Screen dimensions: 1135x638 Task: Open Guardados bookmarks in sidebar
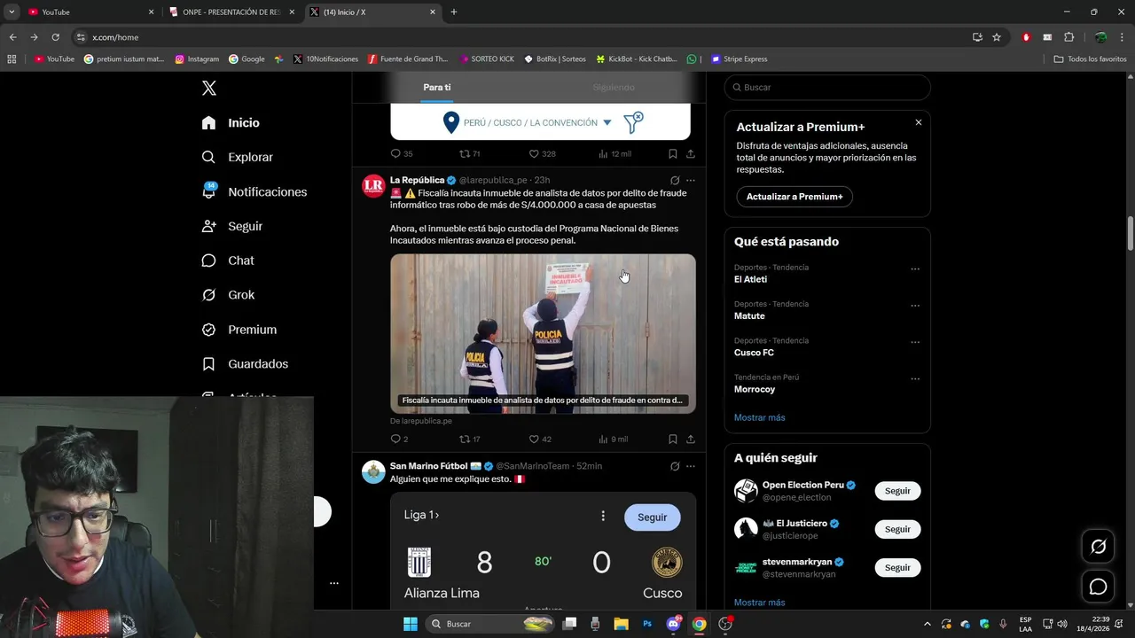point(245,364)
